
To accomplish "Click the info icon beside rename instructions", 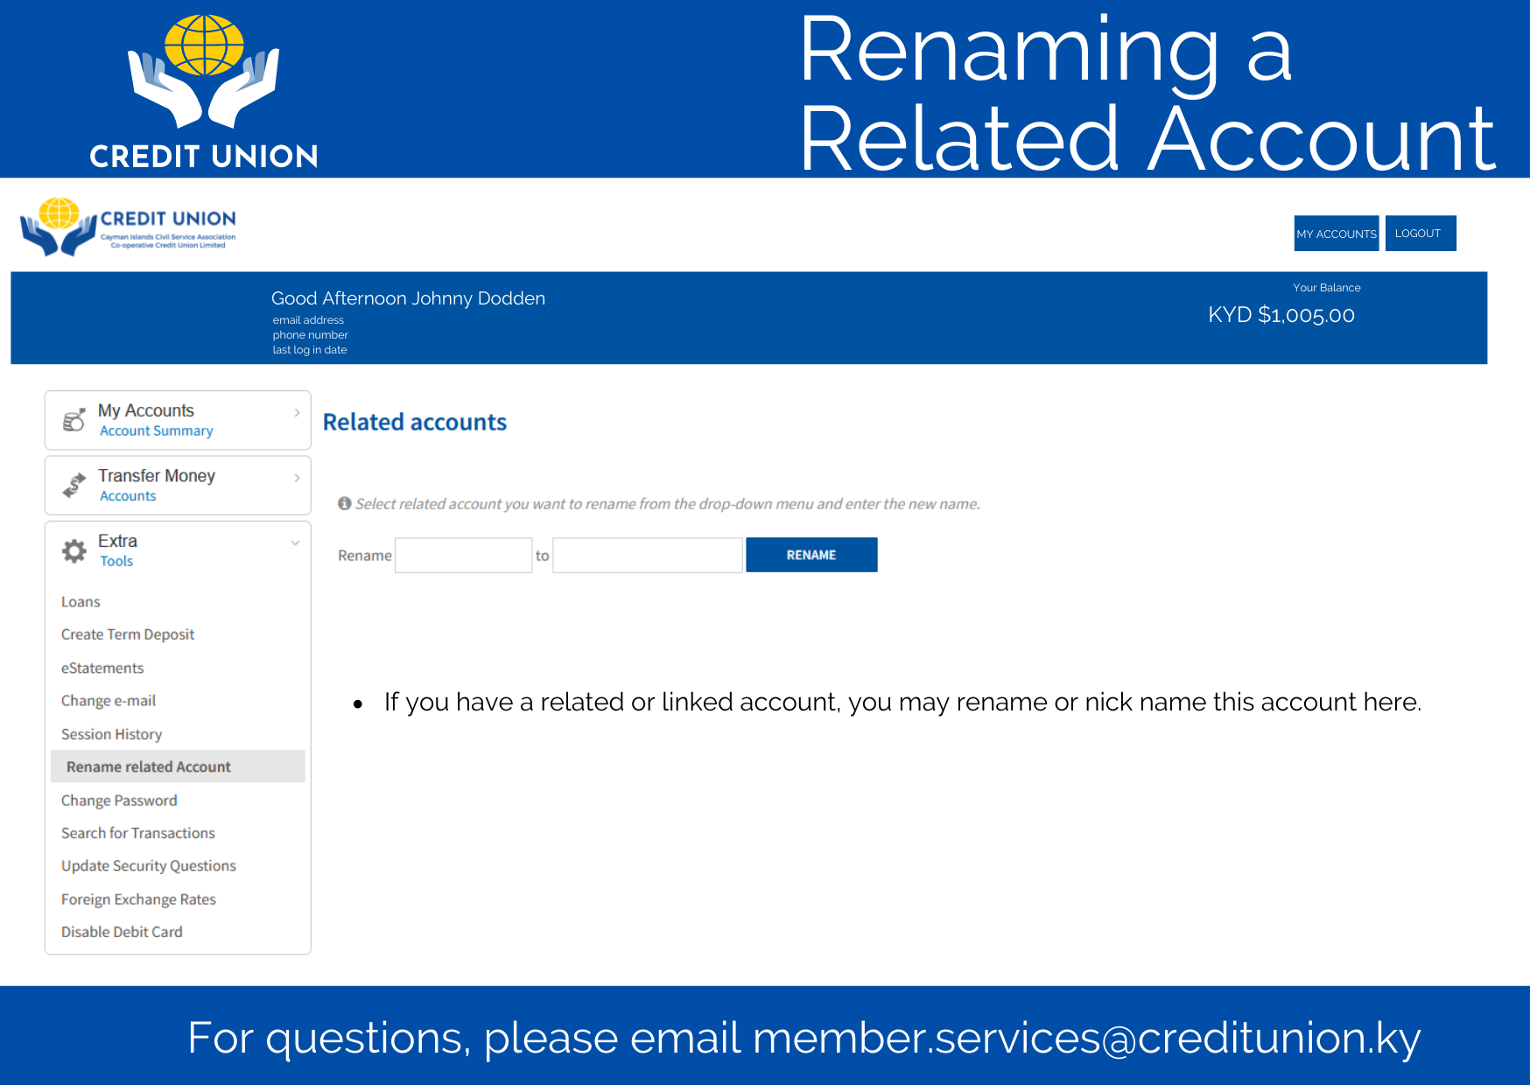I will pyautogui.click(x=345, y=503).
